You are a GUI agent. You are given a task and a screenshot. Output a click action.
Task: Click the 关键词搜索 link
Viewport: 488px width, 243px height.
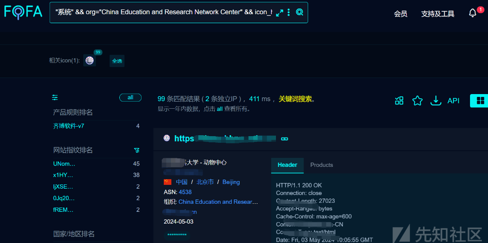click(x=295, y=99)
